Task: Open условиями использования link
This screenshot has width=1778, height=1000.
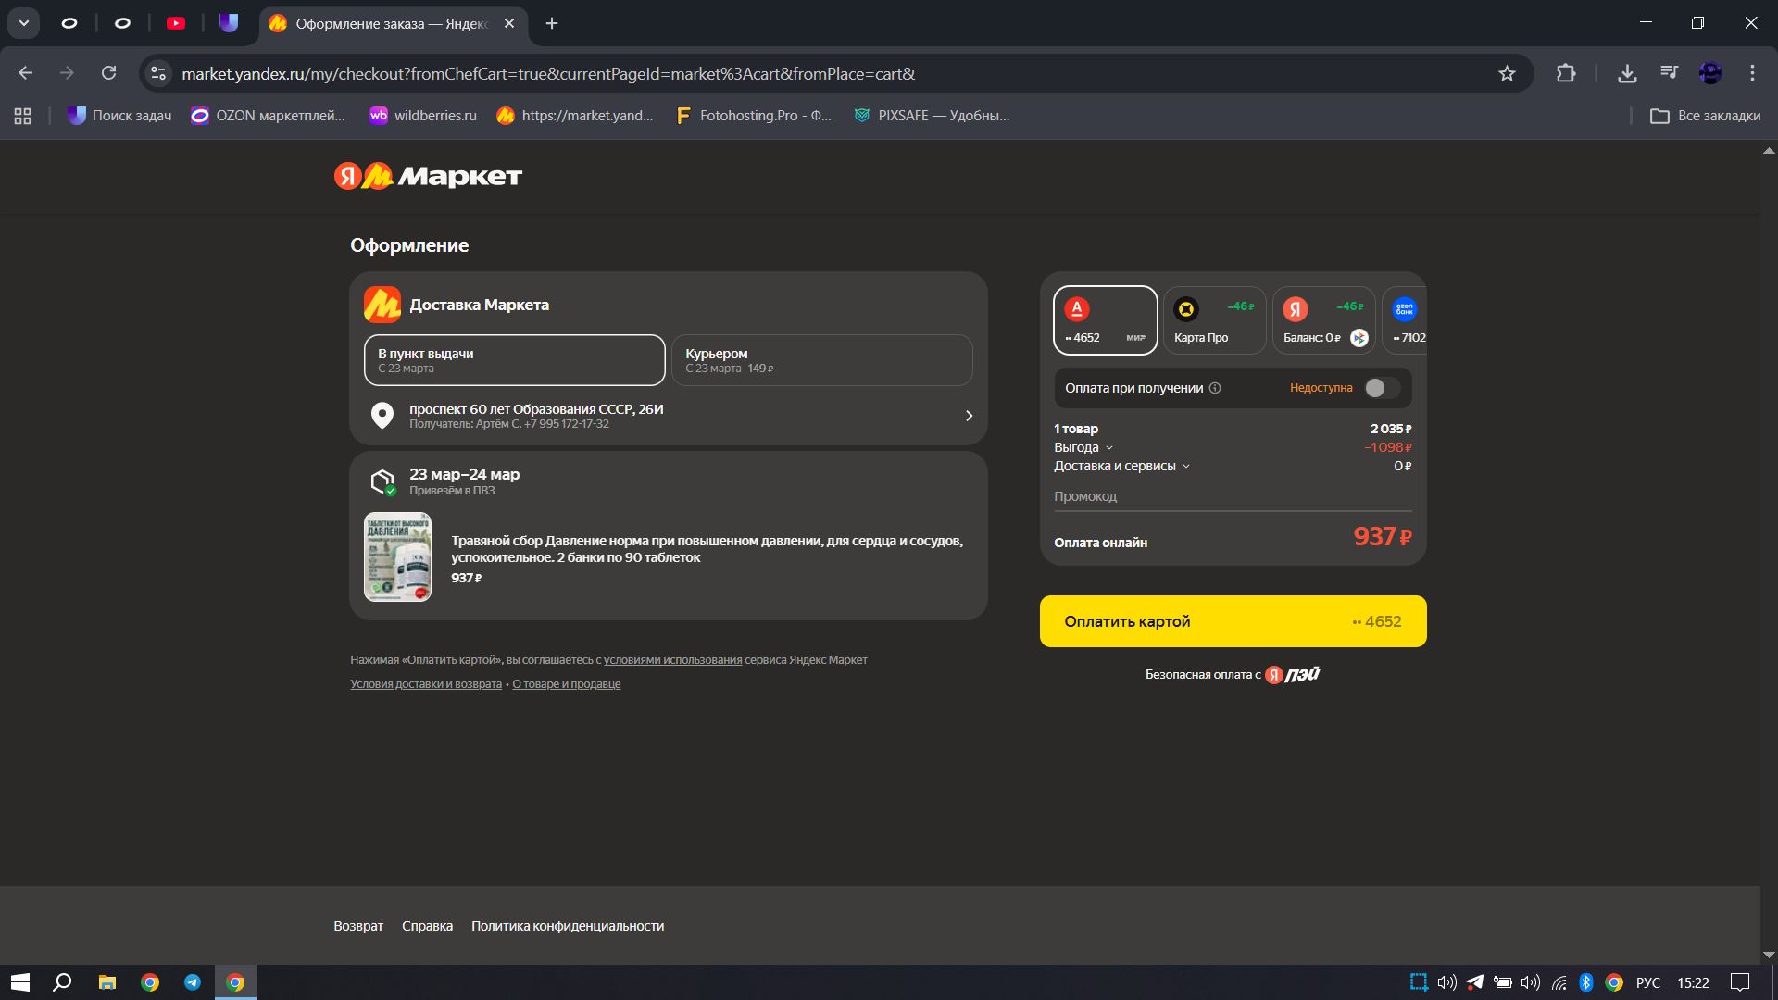Action: coord(672,660)
